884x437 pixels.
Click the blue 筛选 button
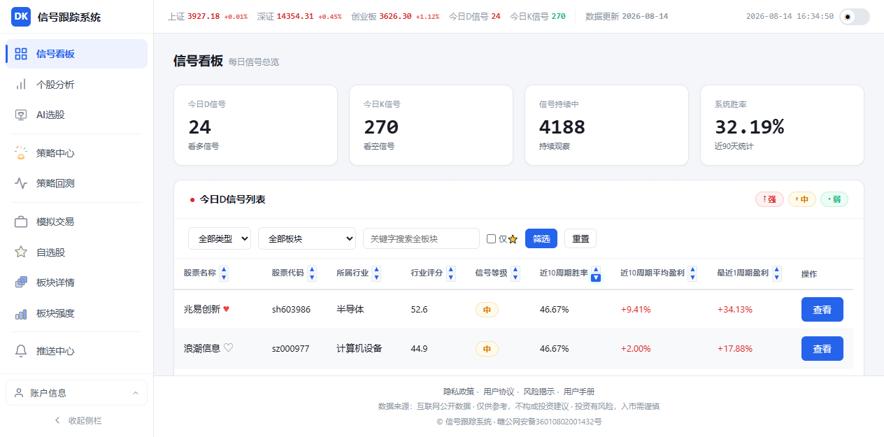coord(541,238)
